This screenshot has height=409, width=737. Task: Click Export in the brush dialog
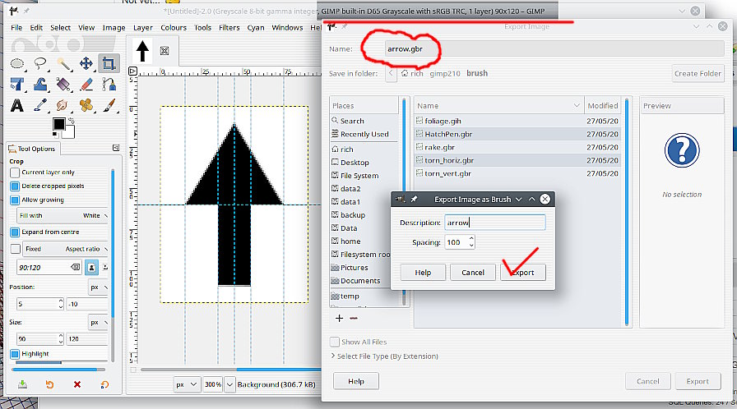(x=523, y=273)
